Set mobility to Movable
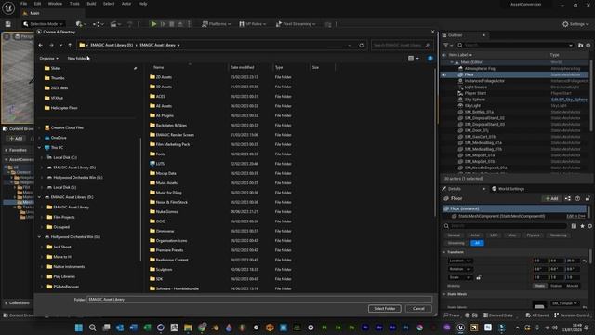Screen dimensions: 595x335 [573, 286]
